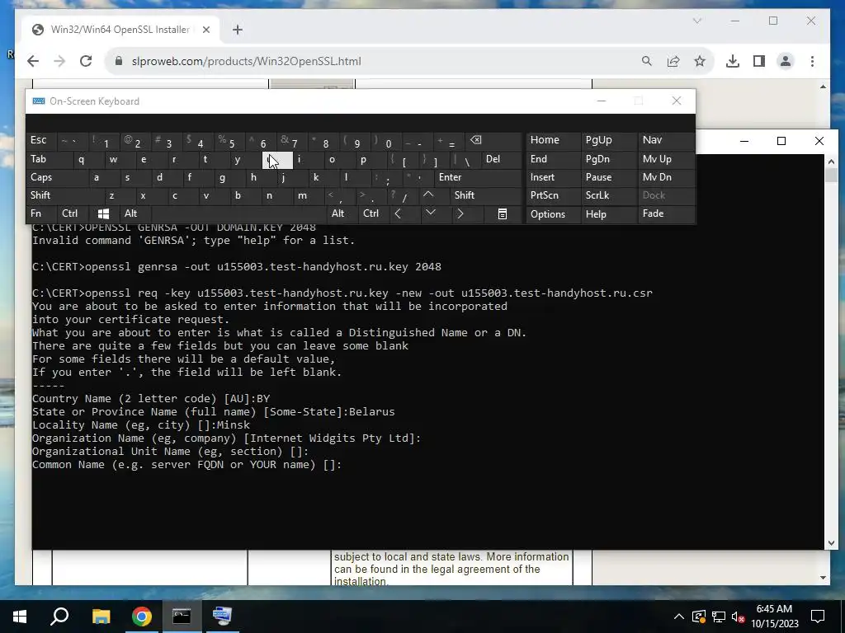Expand Chrome tab search chevron
The height and width of the screenshot is (633, 845).
(696, 21)
